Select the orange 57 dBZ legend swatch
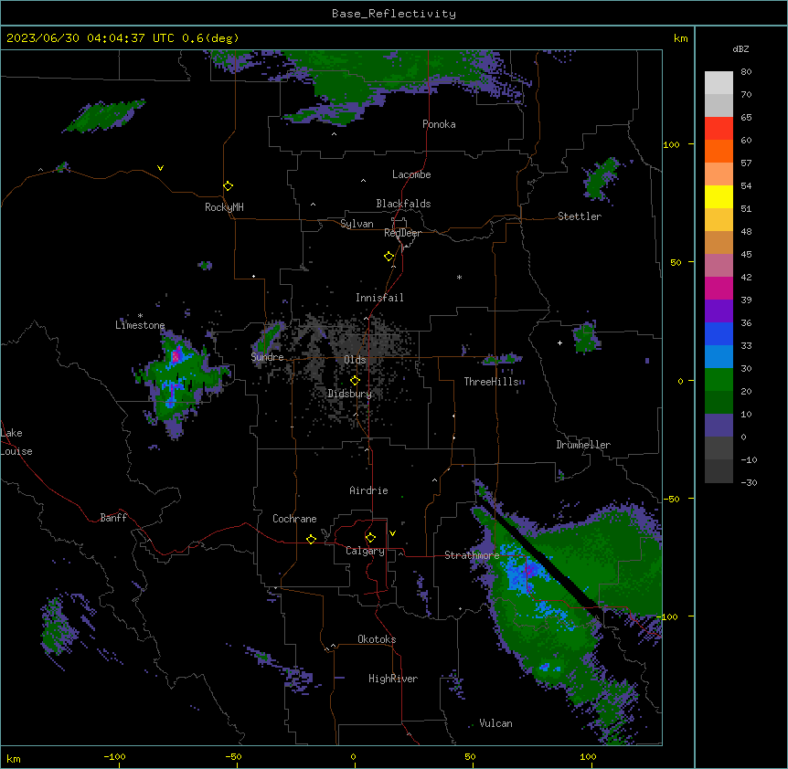 [x=719, y=151]
